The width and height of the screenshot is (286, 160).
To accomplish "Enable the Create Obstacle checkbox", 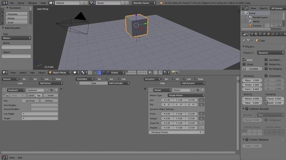I will point(247,140).
